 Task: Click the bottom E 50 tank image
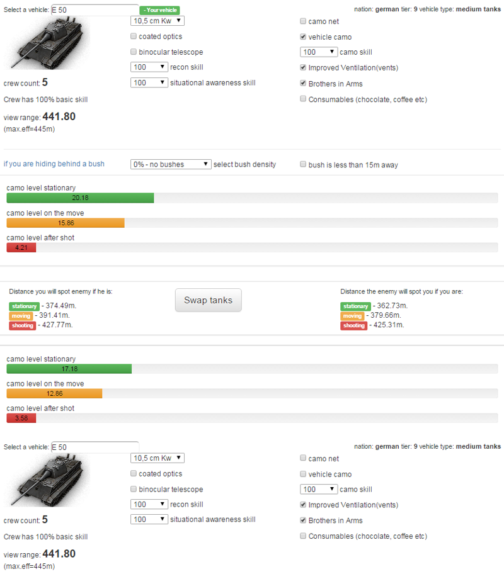(47, 480)
